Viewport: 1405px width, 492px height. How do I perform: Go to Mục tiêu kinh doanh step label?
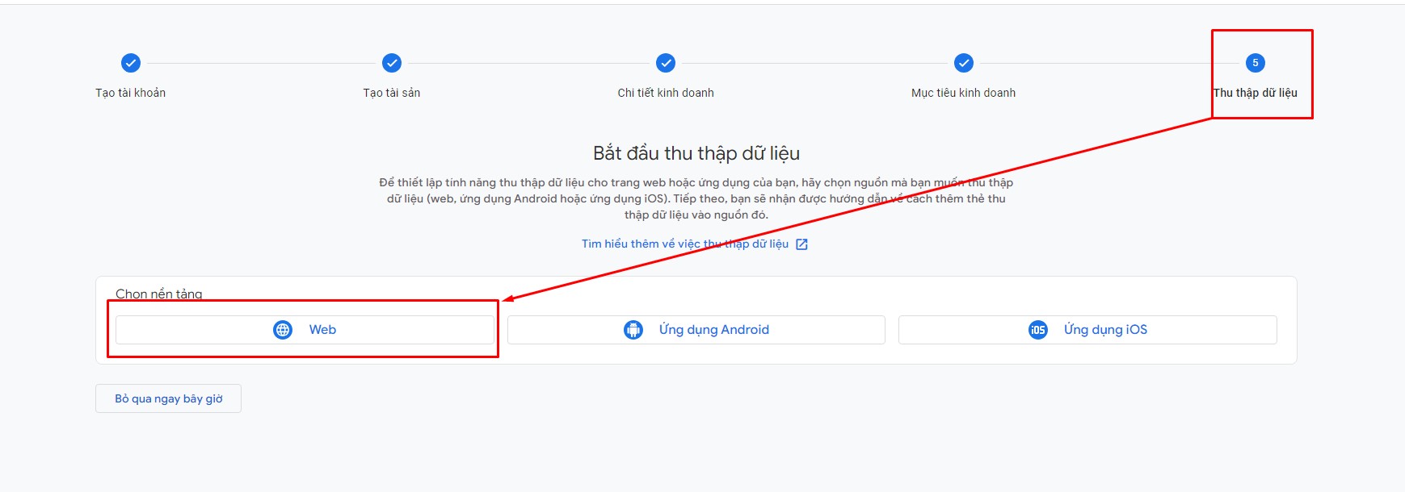click(x=964, y=93)
